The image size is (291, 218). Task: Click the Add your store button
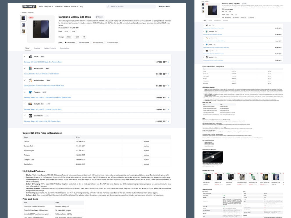pos(164,6)
